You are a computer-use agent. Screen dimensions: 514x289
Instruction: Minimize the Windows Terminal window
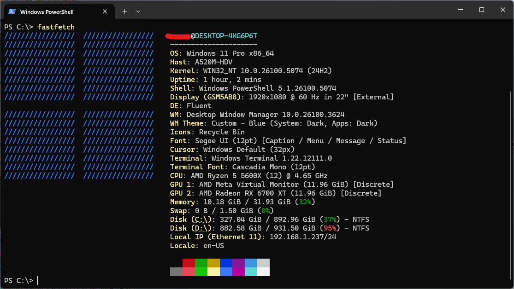click(461, 10)
